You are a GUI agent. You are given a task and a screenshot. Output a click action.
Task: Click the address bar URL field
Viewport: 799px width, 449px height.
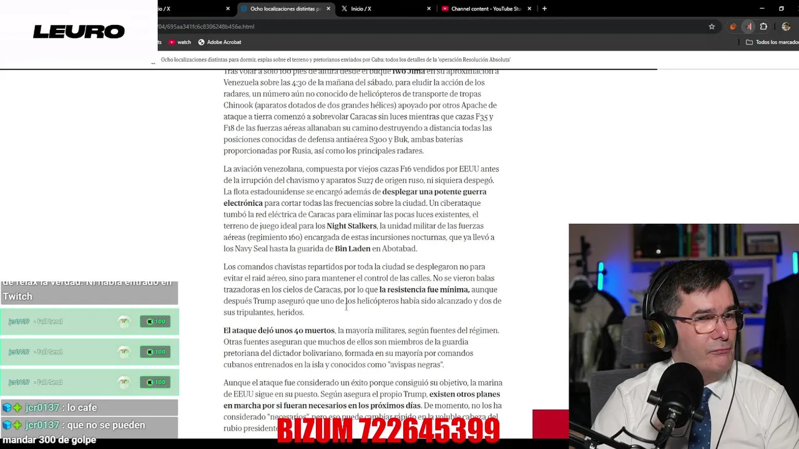(431, 27)
